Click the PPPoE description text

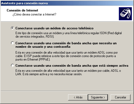33,59
